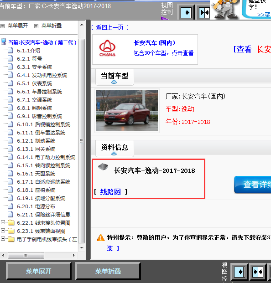Click the folder icon for 电子手刹电机线束接头
Screen dimensions: 271x283
coord(11,239)
